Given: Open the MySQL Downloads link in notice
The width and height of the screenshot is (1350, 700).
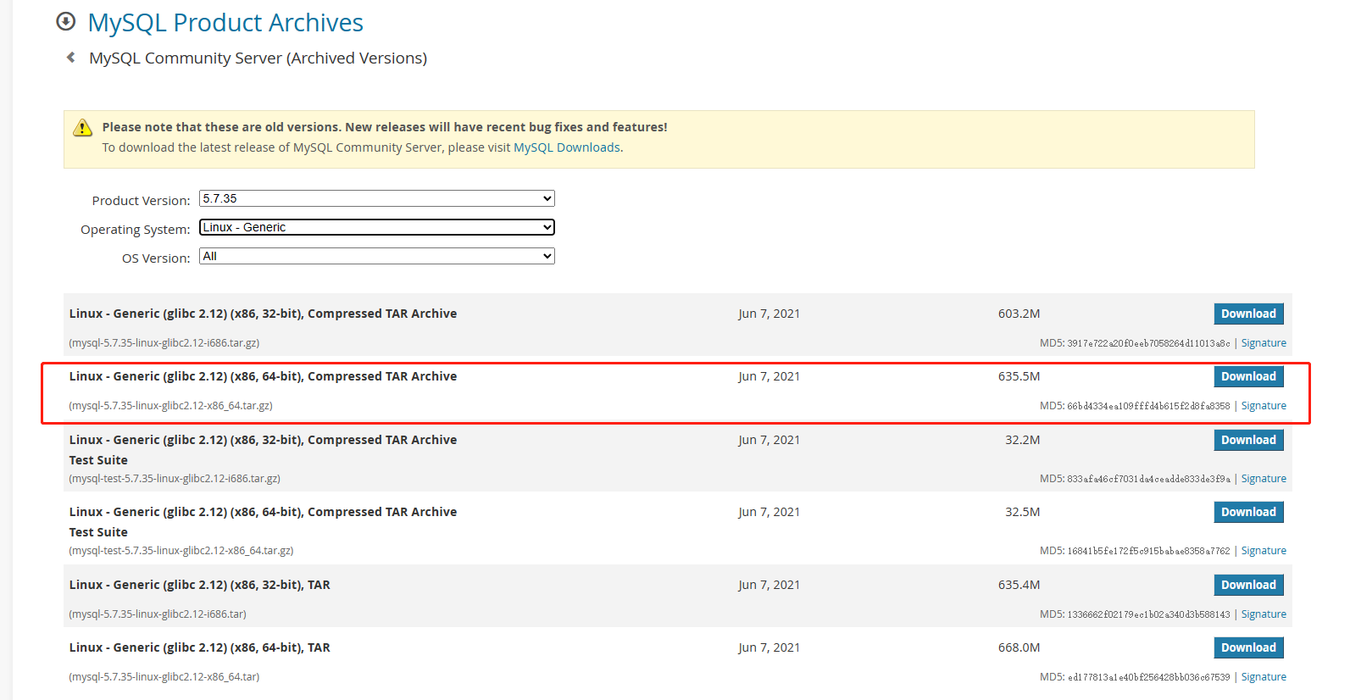Looking at the screenshot, I should (567, 147).
